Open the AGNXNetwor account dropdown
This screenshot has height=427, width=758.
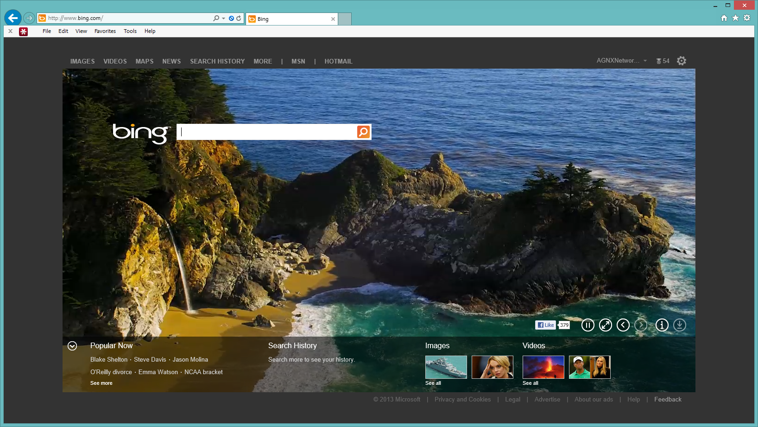[x=622, y=61]
